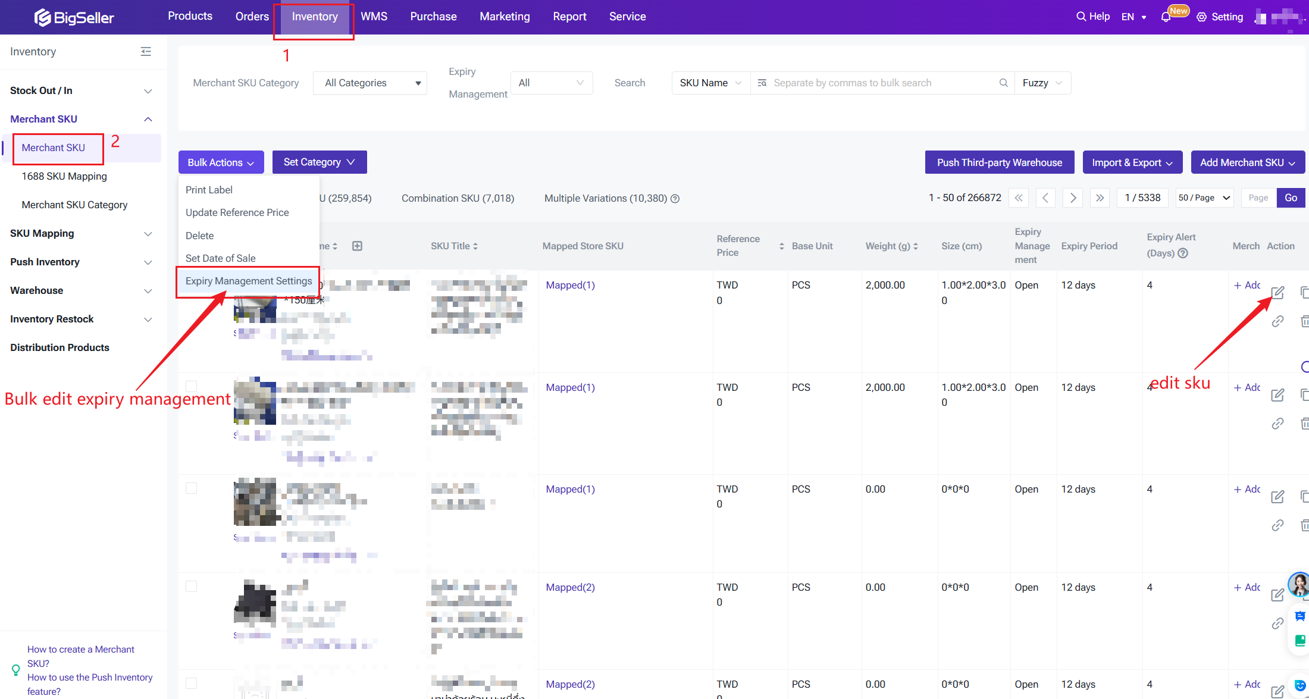Screen dimensions: 1309x699
Task: Tick the checkbox of second product row
Action: [x=191, y=386]
